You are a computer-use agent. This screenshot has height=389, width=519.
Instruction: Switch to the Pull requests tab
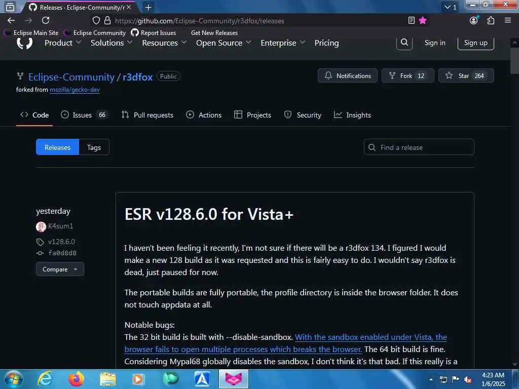147,115
